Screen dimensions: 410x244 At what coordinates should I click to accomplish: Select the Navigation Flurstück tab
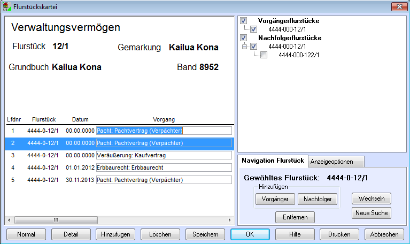273,161
